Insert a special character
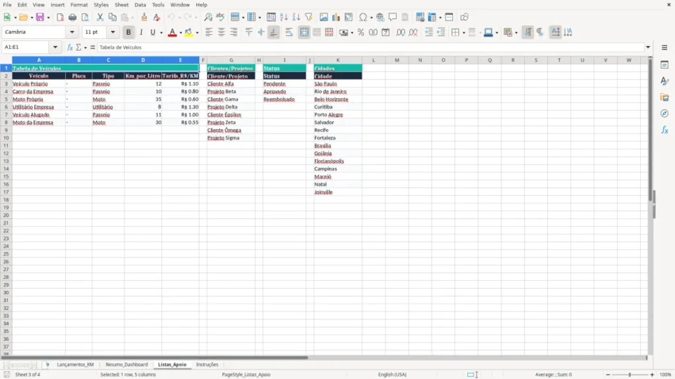675x379 pixels. (363, 17)
